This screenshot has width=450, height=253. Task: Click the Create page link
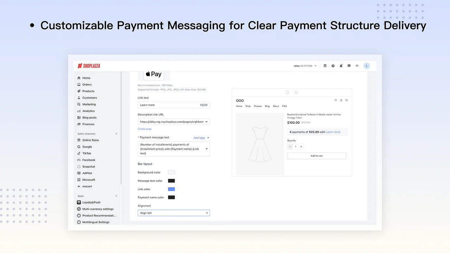[x=144, y=129]
